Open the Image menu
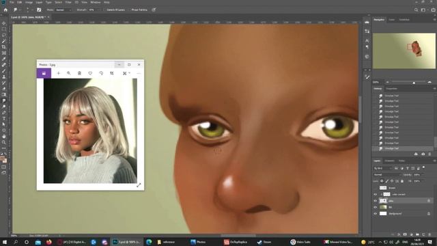Image resolution: width=437 pixels, height=246 pixels. click(x=29, y=2)
